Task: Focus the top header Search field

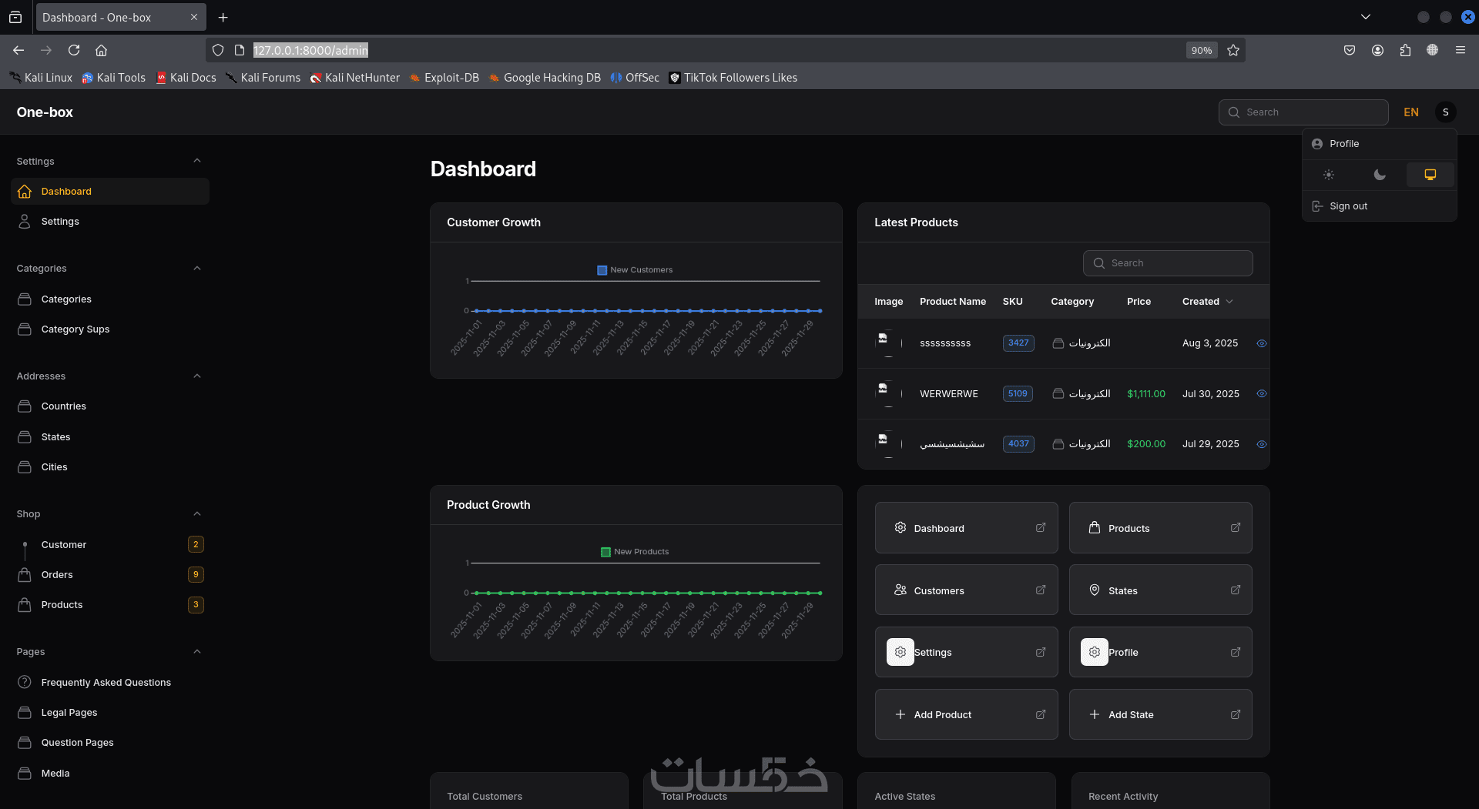Action: point(1303,112)
